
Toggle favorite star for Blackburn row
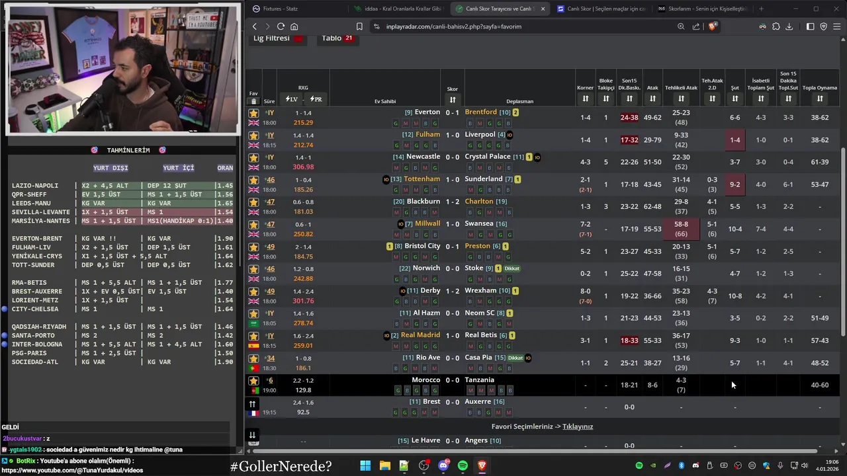point(253,202)
